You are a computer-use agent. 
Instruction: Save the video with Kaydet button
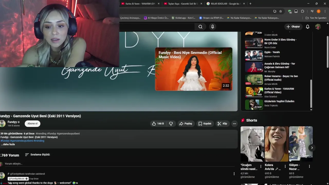[205, 124]
